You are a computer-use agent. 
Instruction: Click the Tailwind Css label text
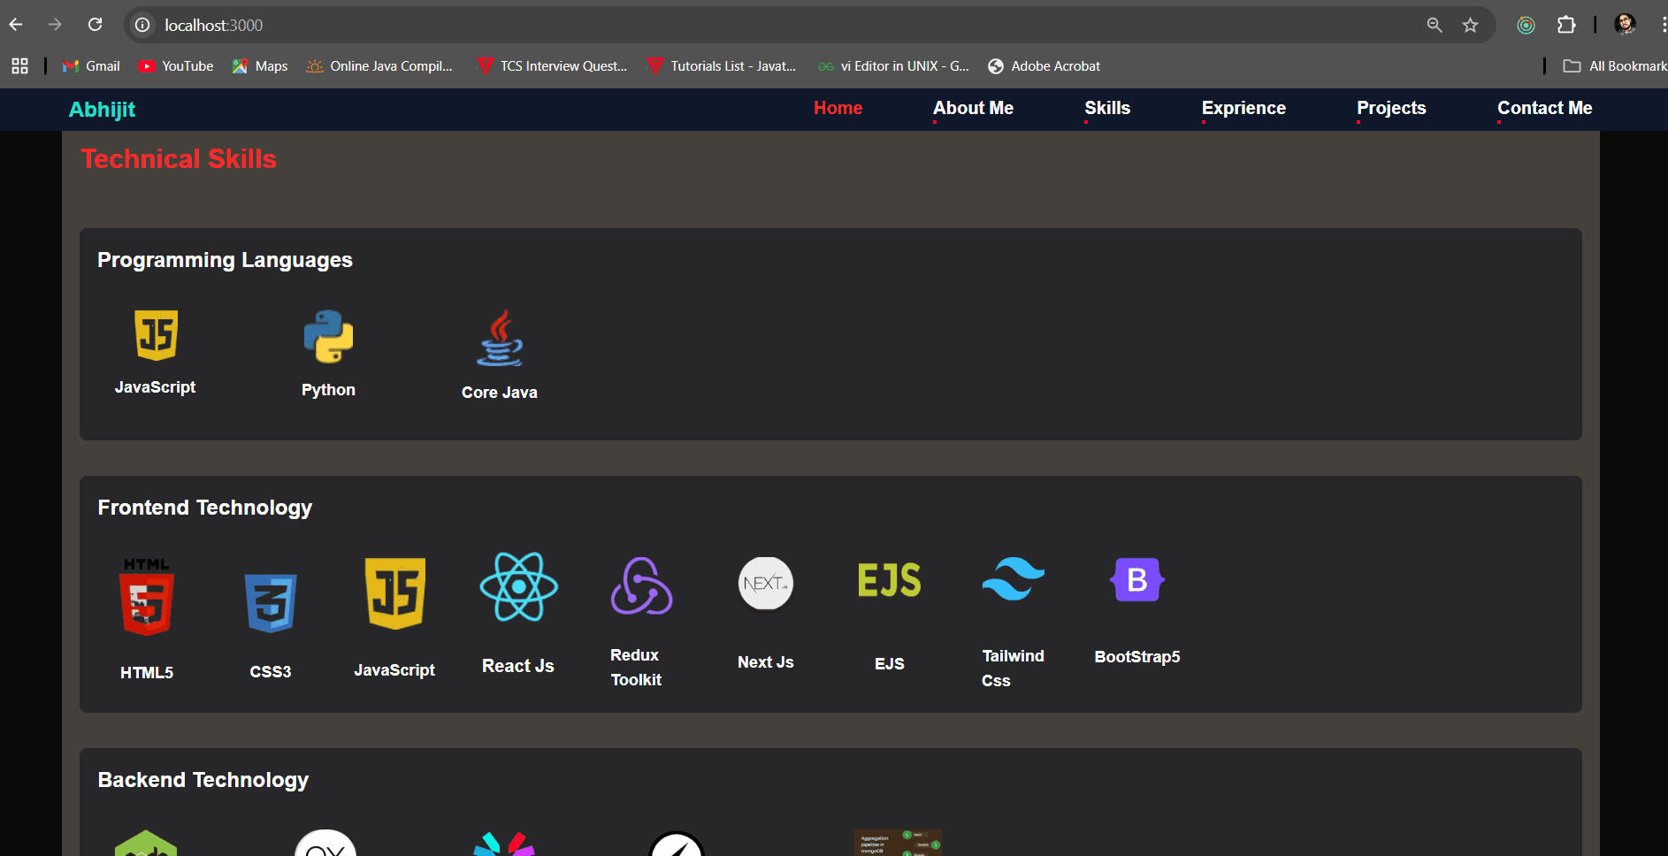1013,669
